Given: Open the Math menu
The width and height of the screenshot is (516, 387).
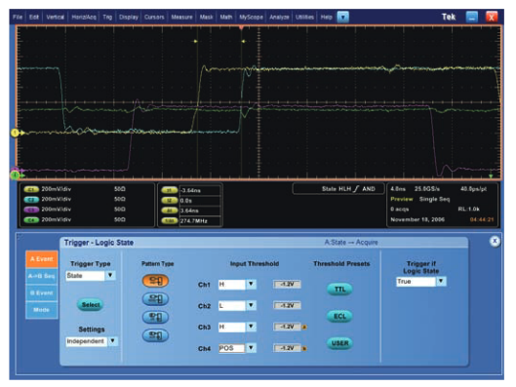Looking at the screenshot, I should click(x=226, y=18).
